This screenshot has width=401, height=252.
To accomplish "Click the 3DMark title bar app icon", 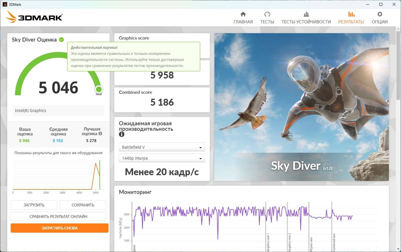I will [5, 4].
